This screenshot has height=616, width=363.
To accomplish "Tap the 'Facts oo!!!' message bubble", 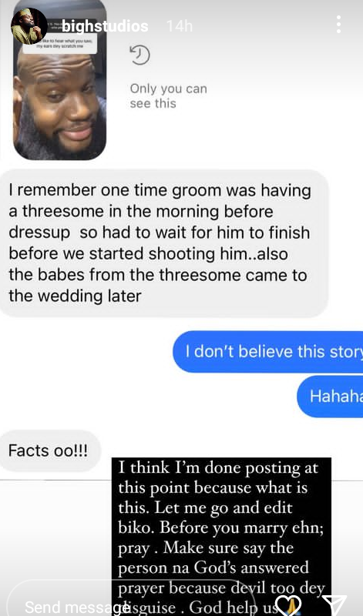I will [49, 450].
